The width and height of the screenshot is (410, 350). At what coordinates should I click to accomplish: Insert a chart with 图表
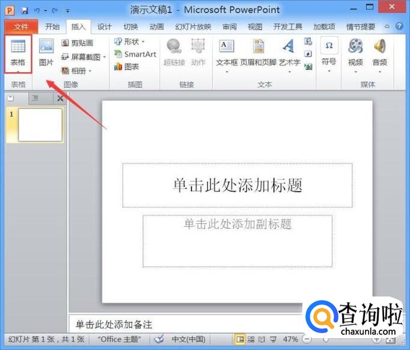coord(126,67)
